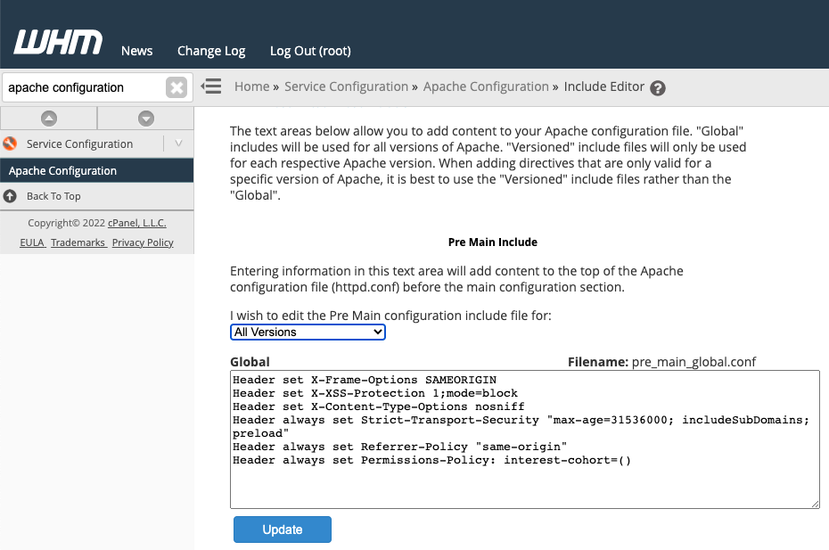Open the cPanel, L.L.C. link
Viewport: 829px width, 550px height.
click(x=137, y=223)
